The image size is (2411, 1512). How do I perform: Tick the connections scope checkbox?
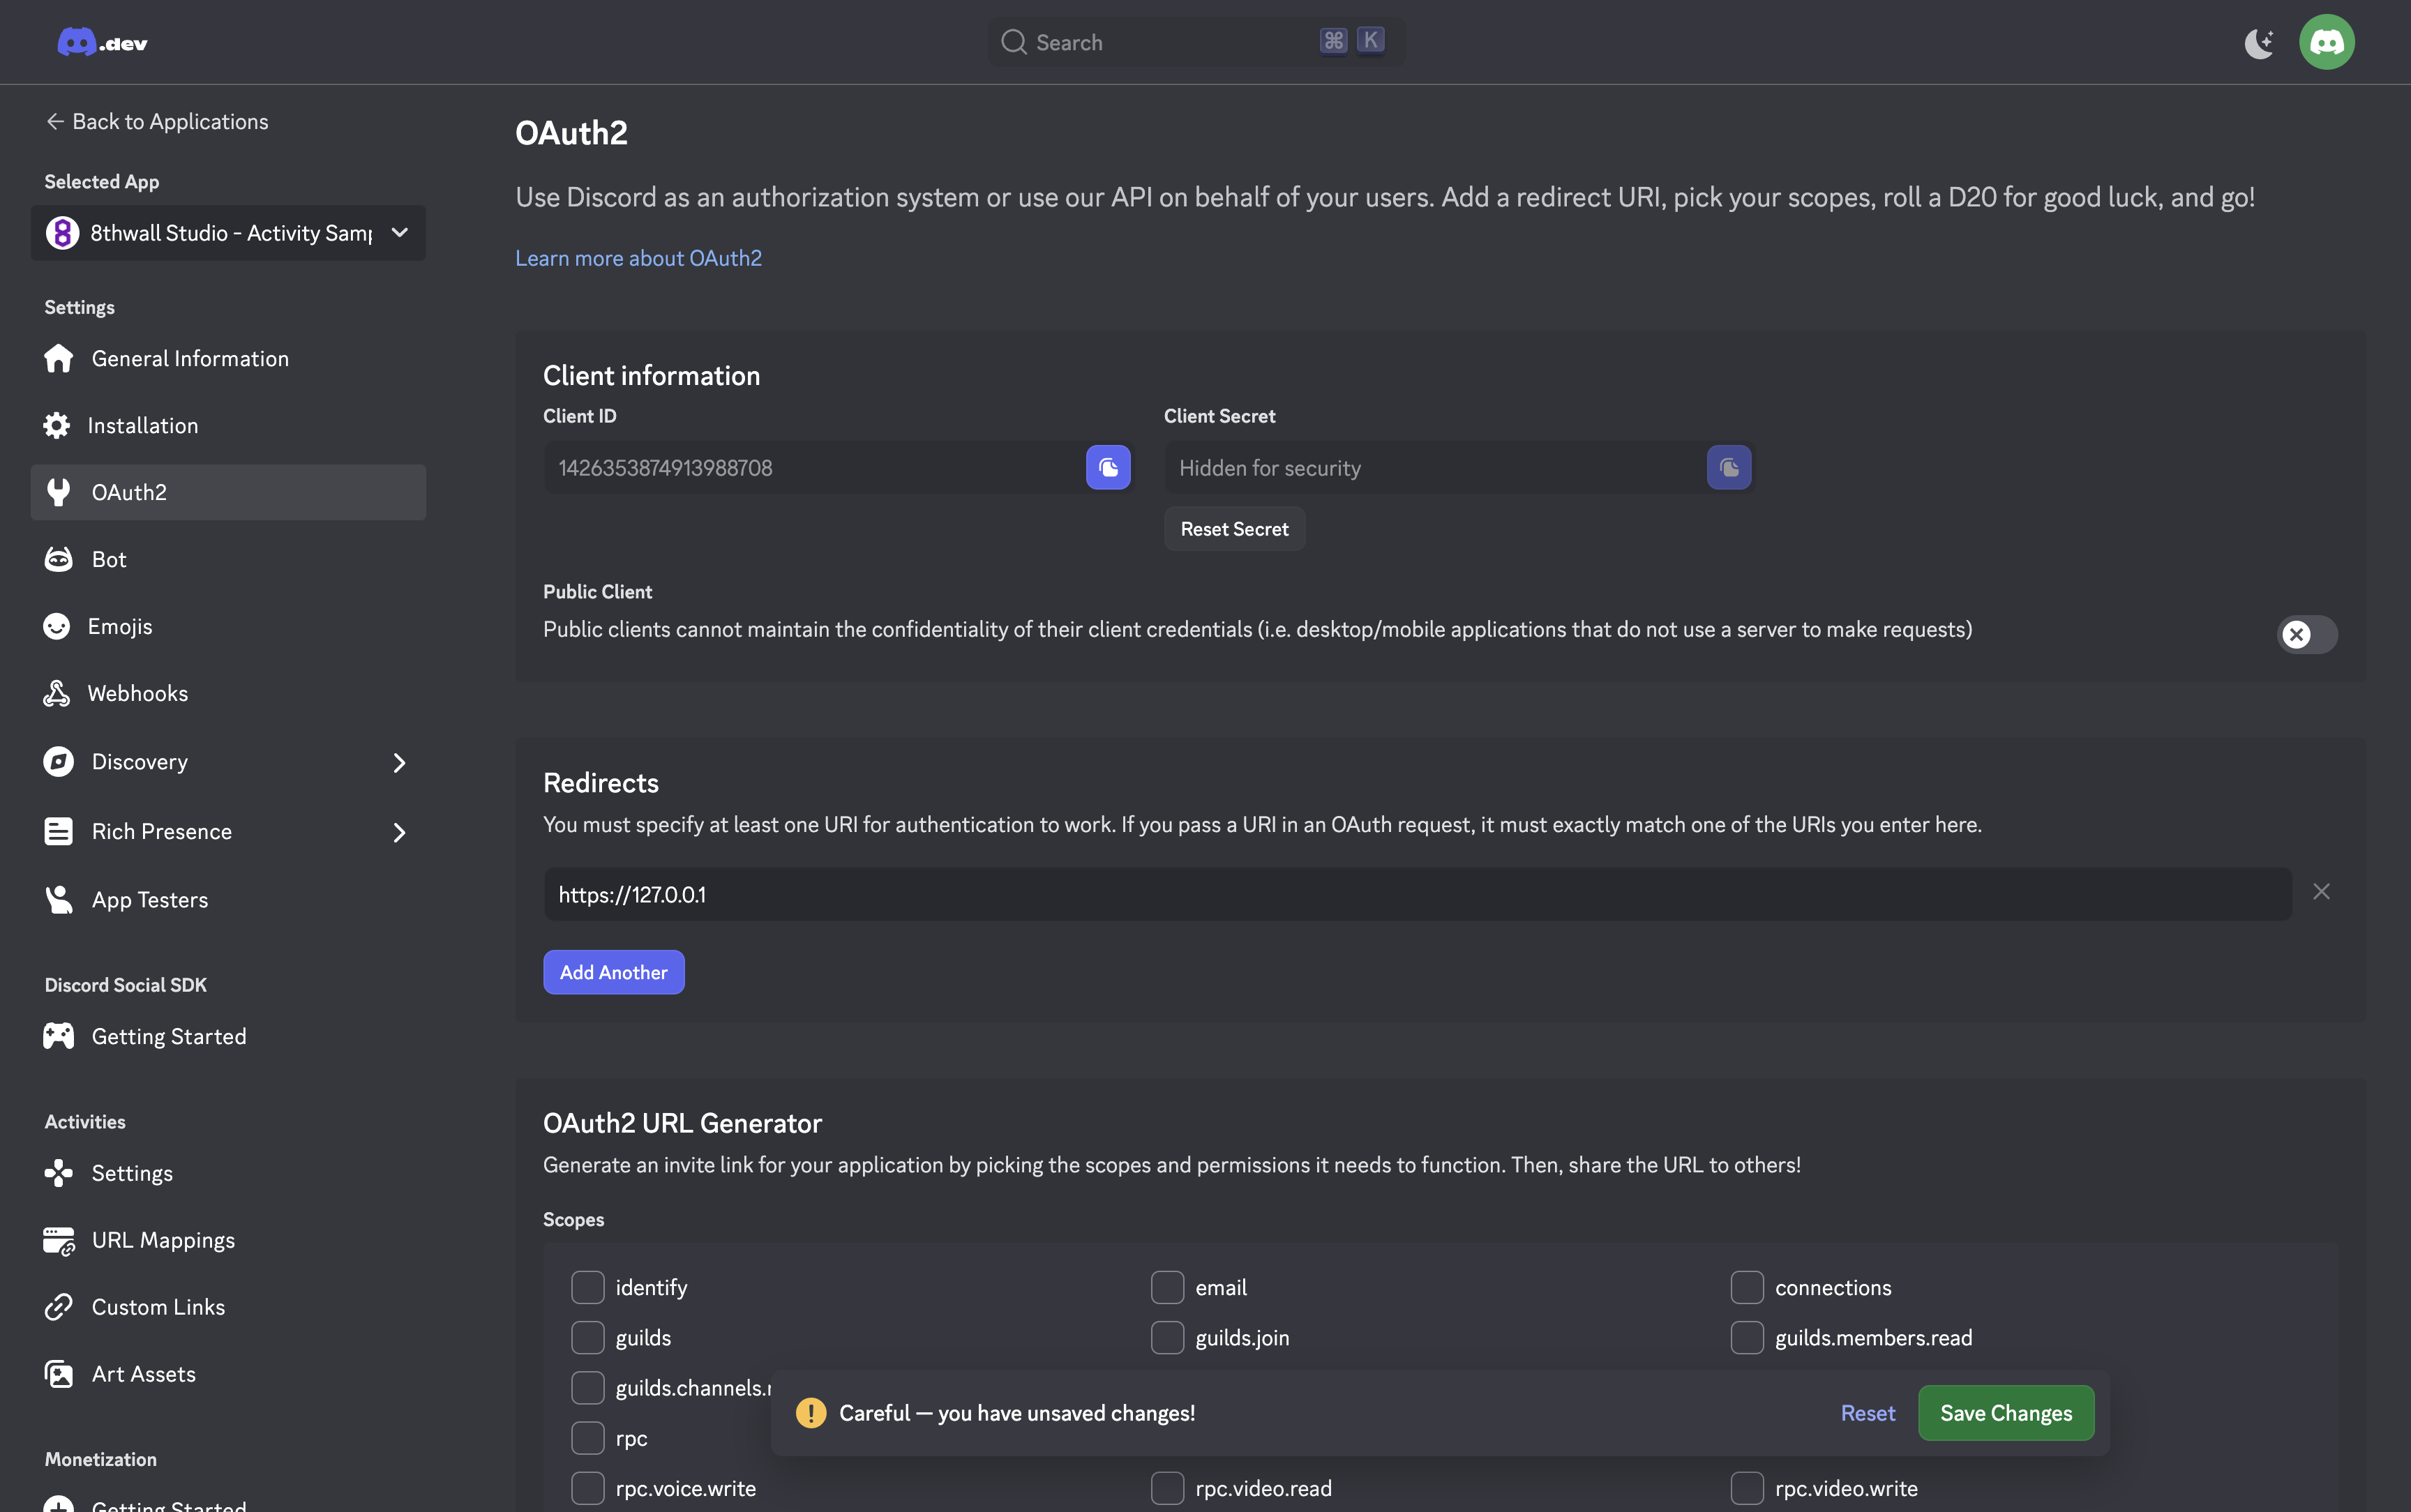[1746, 1287]
